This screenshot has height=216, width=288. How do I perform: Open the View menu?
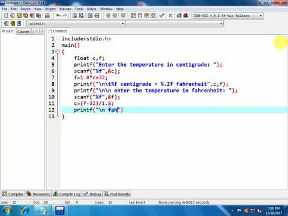coord(38,9)
